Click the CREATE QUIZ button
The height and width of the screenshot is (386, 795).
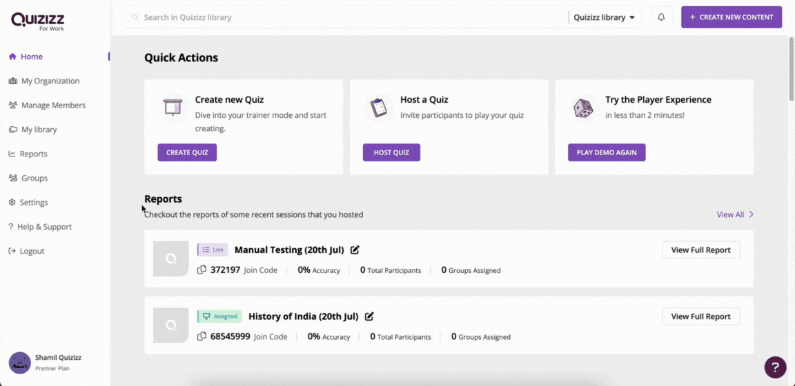pos(187,152)
